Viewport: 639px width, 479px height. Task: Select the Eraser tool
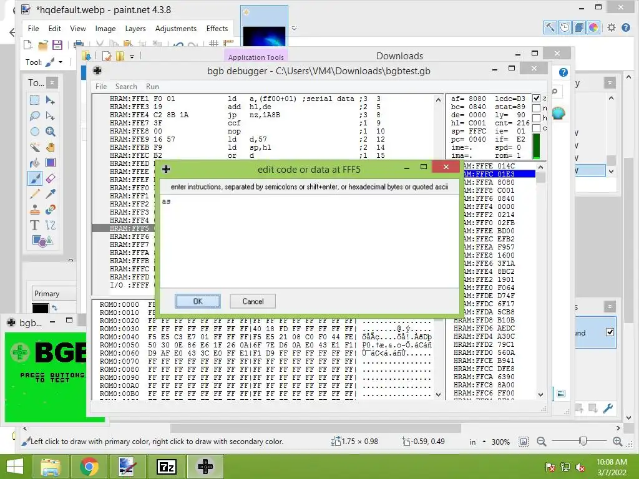pyautogui.click(x=51, y=178)
